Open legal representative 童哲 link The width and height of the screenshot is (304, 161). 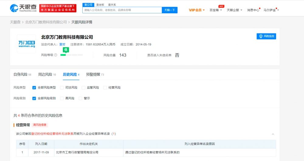62,45
